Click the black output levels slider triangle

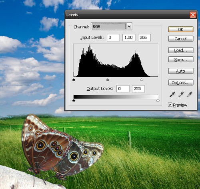pyautogui.click(x=74, y=100)
